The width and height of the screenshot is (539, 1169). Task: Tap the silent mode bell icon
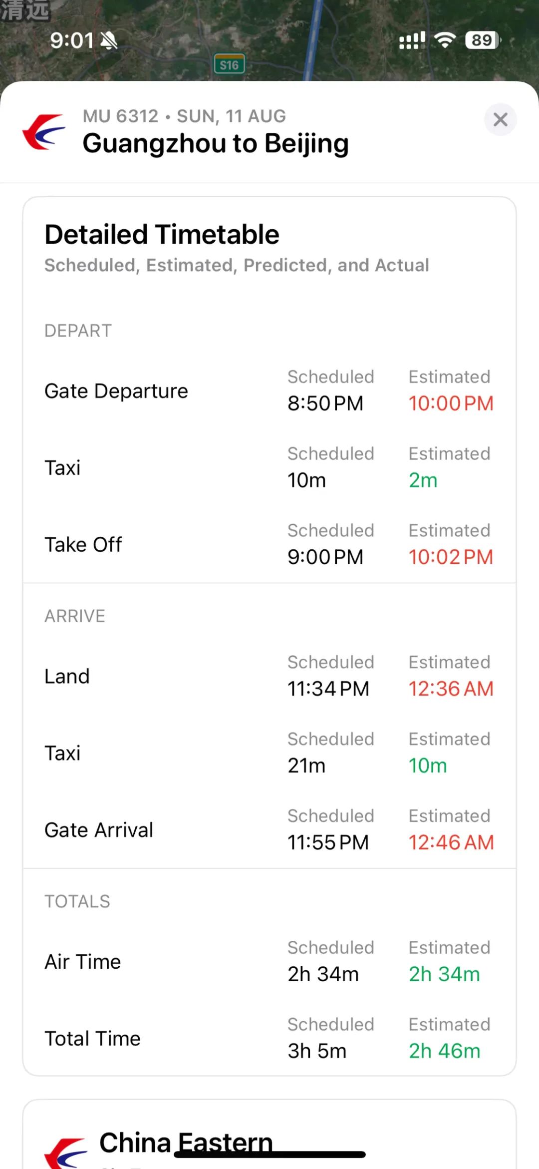(109, 40)
